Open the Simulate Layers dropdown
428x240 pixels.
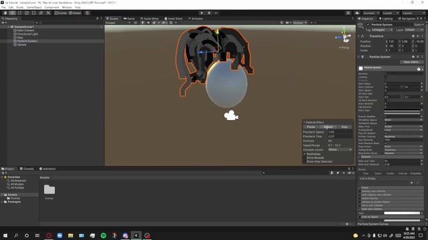click(x=340, y=149)
